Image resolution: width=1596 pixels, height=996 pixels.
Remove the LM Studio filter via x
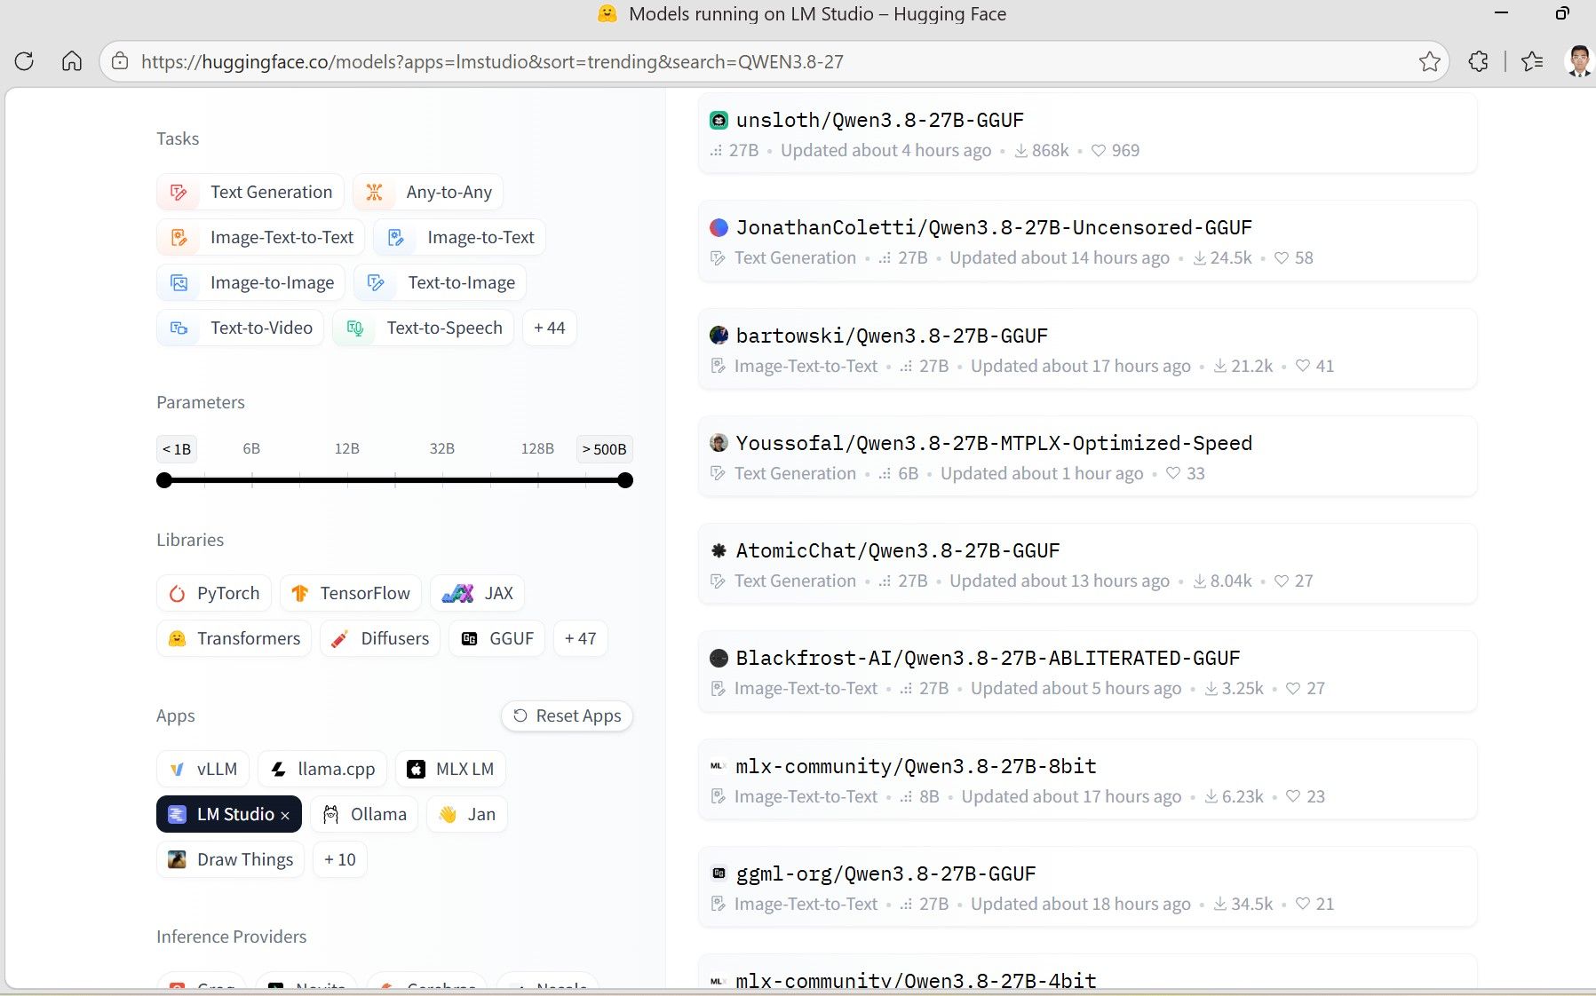click(285, 816)
